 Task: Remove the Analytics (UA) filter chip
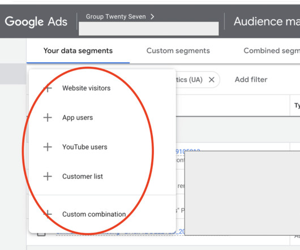tap(212, 80)
